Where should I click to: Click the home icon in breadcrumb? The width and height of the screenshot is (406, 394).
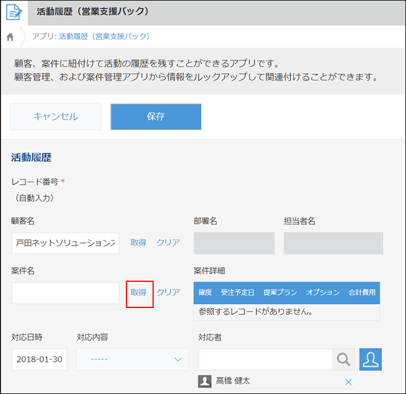[10, 37]
